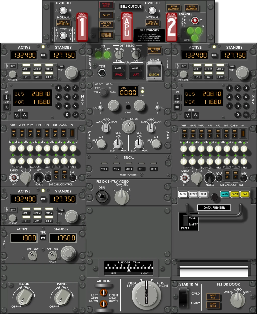Click the CAM SEL camera selector knob
The width and height of the screenshot is (257, 314).
tap(122, 197)
